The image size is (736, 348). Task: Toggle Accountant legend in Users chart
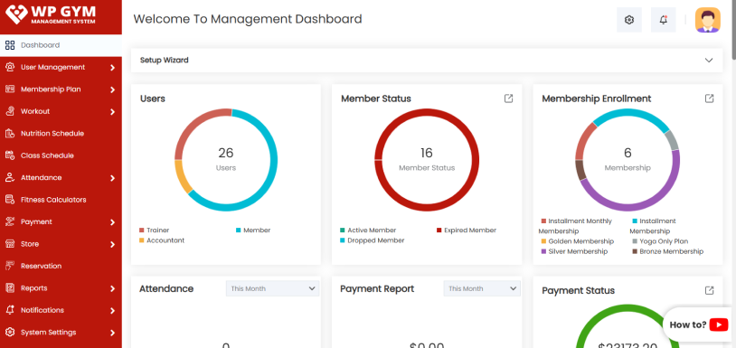(162, 240)
